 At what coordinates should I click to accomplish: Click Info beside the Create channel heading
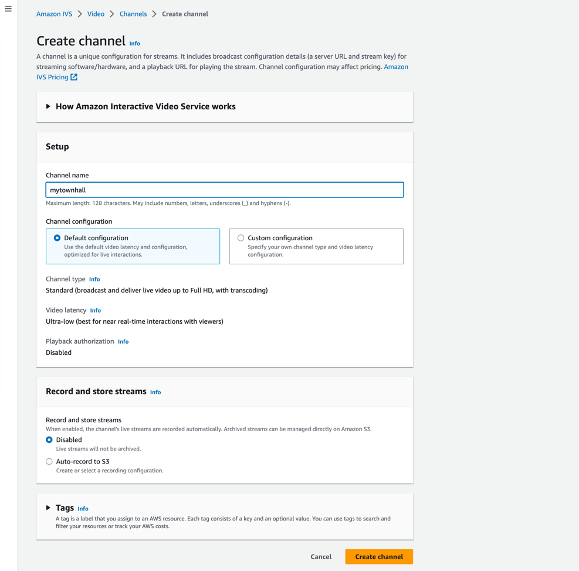click(134, 43)
